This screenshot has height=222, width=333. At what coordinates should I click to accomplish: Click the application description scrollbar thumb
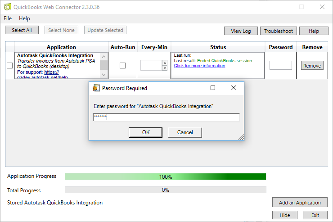(x=103, y=65)
